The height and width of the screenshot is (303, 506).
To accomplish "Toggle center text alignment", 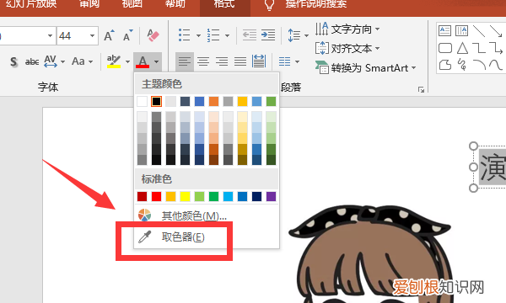I will (x=203, y=61).
